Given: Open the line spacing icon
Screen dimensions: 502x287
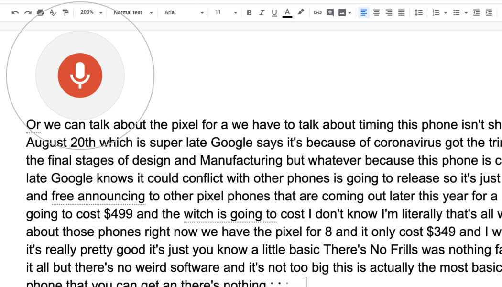Looking at the screenshot, I should tap(419, 12).
